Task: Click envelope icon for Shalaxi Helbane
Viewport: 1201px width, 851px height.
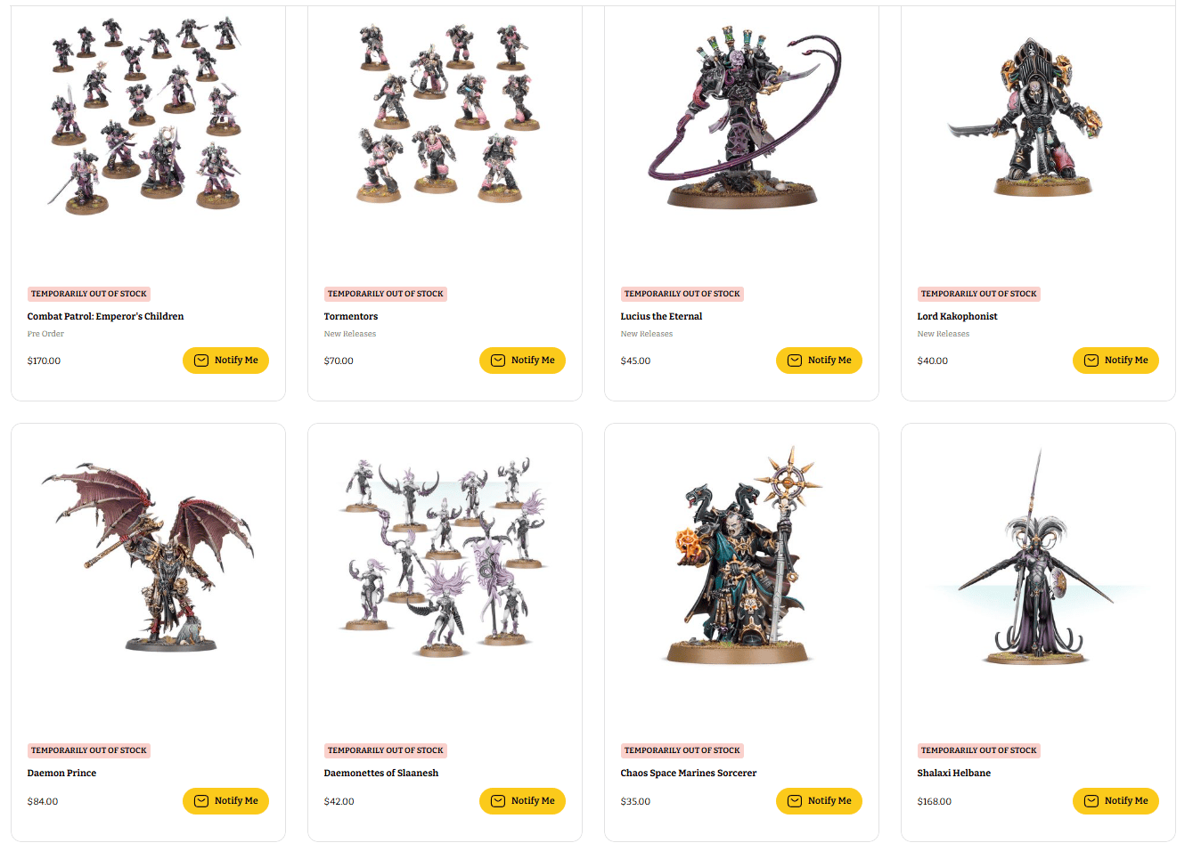Action: click(1091, 801)
